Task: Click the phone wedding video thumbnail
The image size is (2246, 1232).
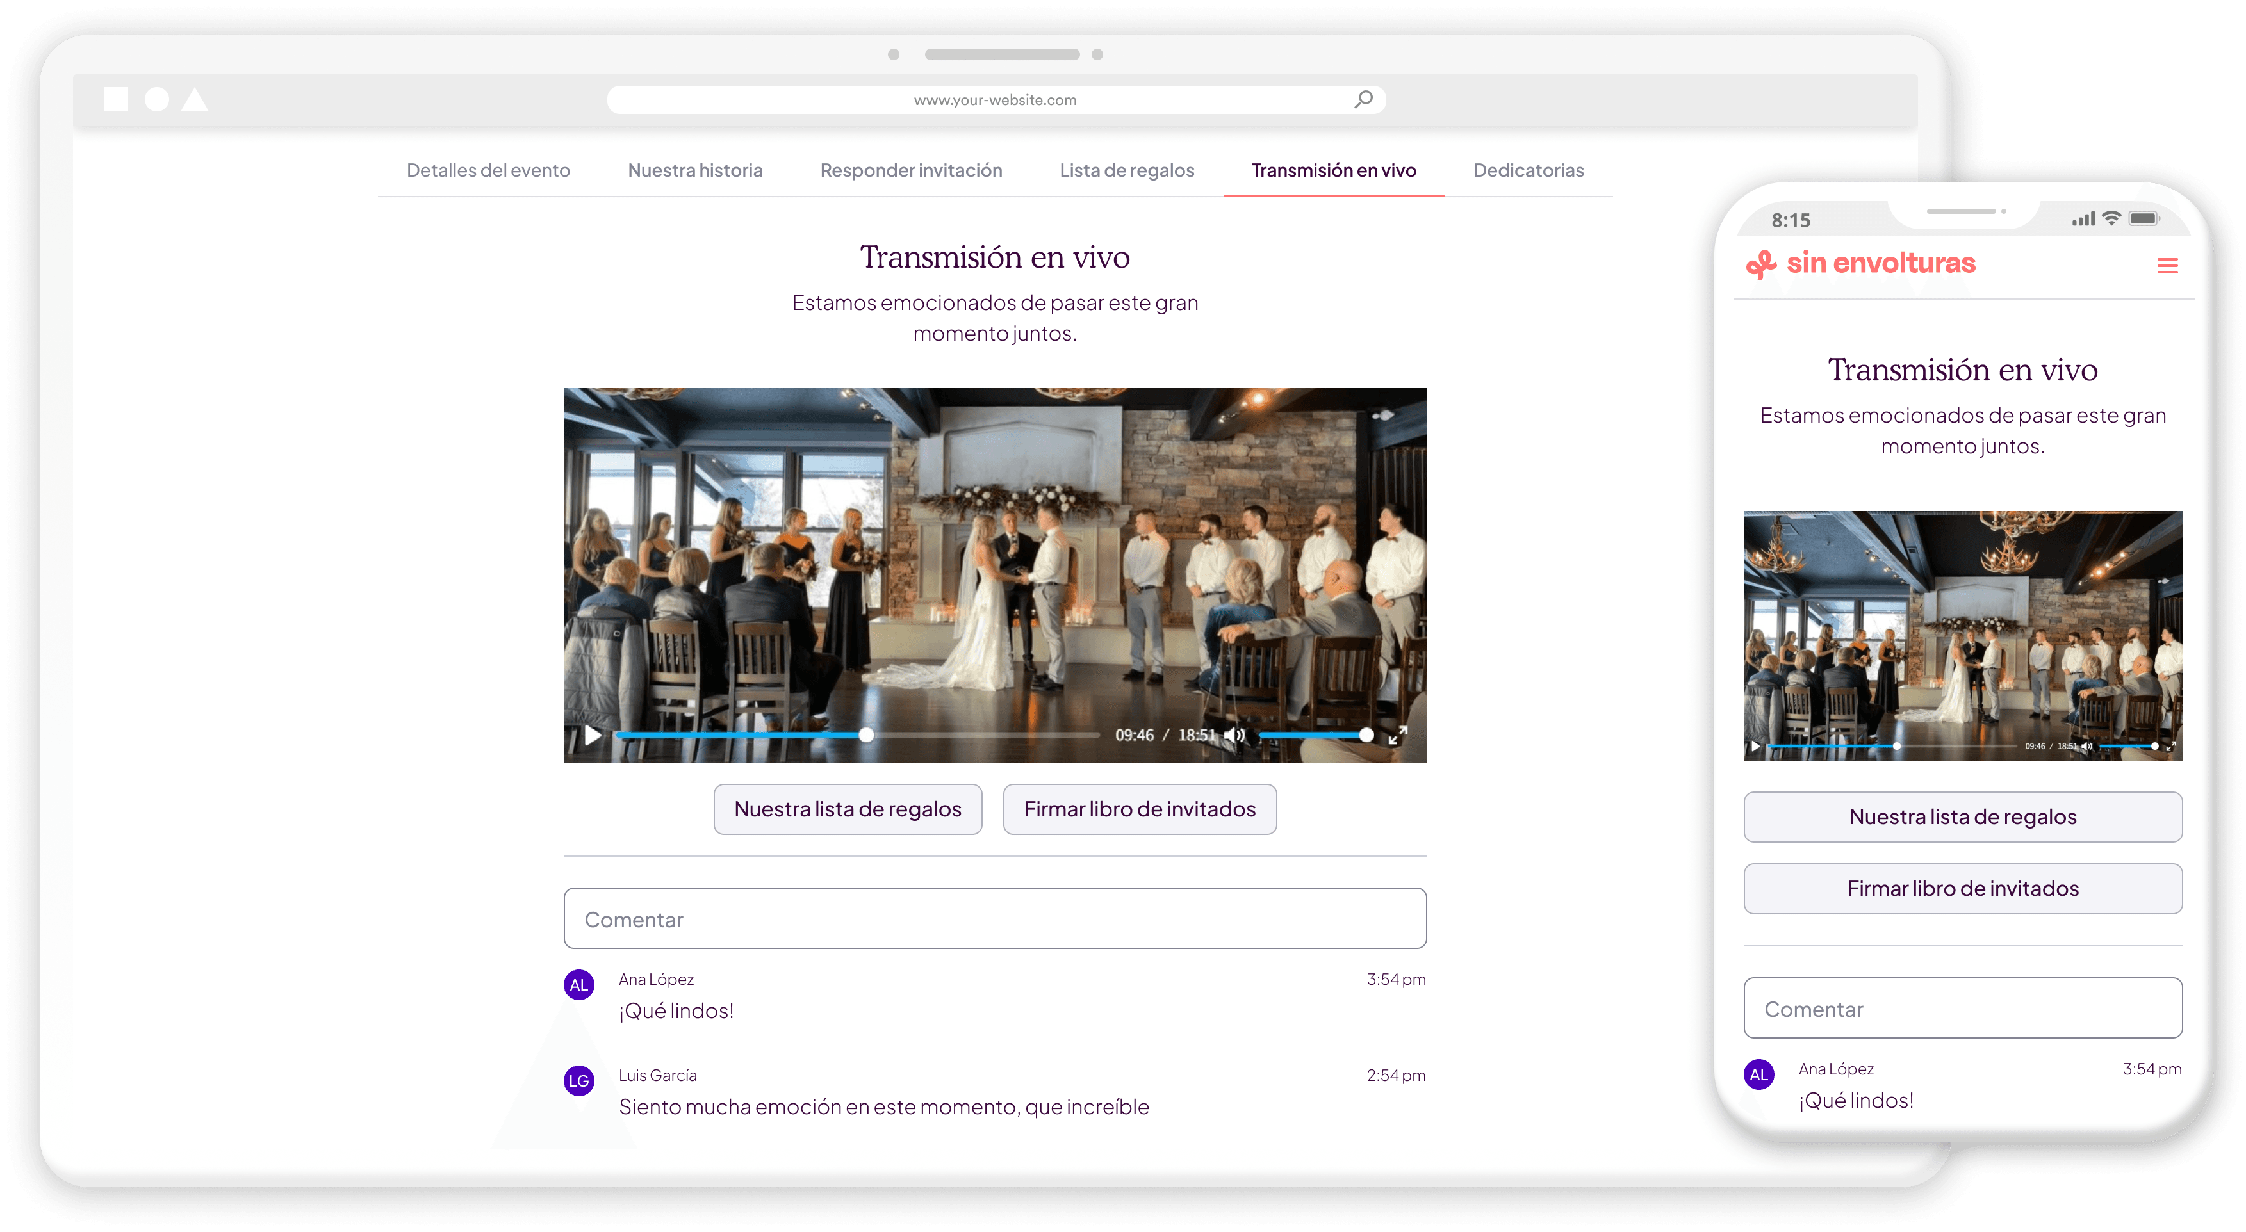Action: [1963, 635]
